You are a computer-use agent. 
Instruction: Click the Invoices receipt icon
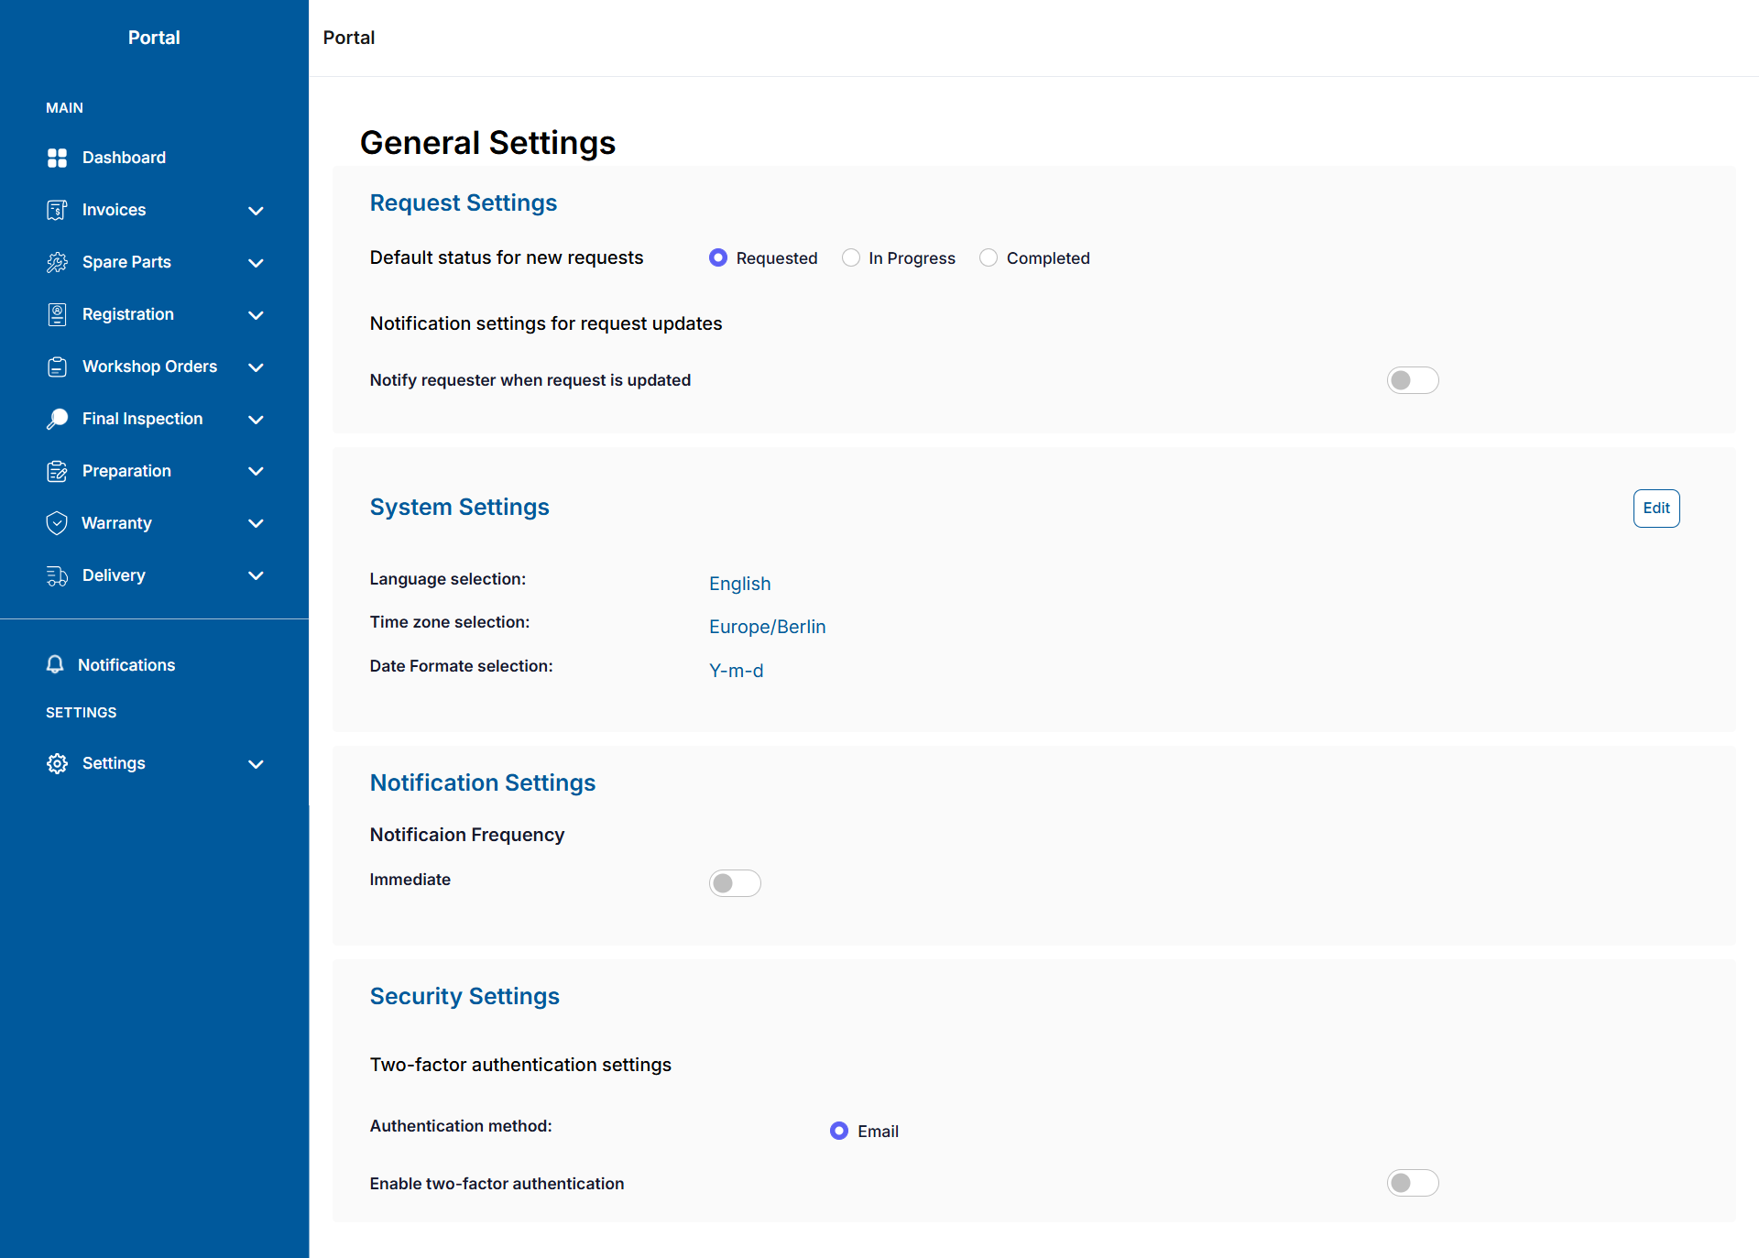tap(57, 210)
